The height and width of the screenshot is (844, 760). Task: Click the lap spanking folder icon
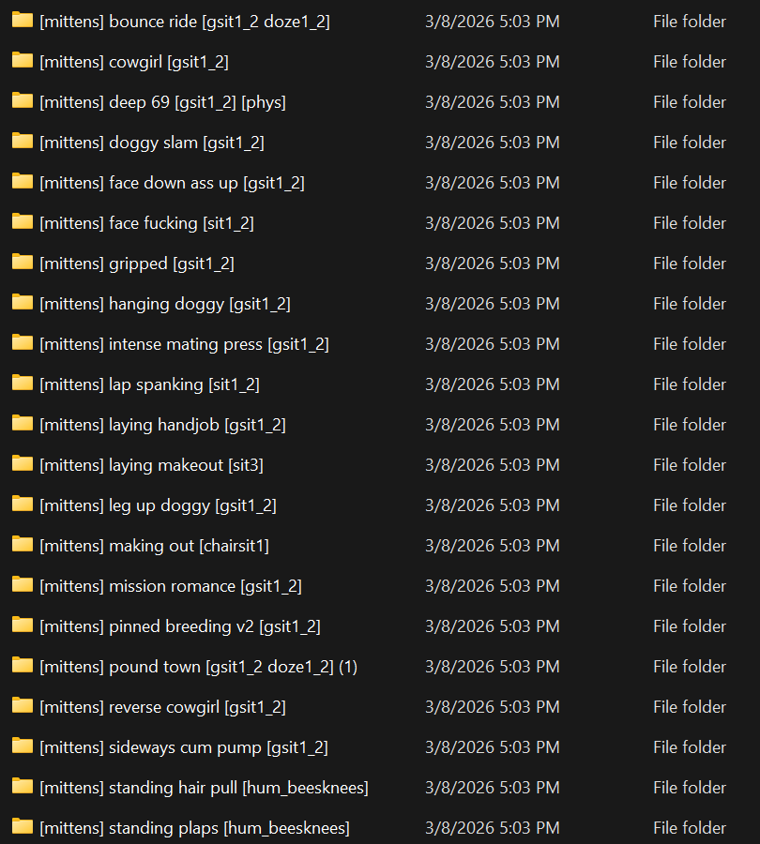pos(23,383)
